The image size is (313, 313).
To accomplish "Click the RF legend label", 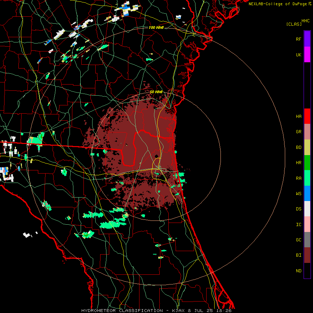I will (x=299, y=39).
